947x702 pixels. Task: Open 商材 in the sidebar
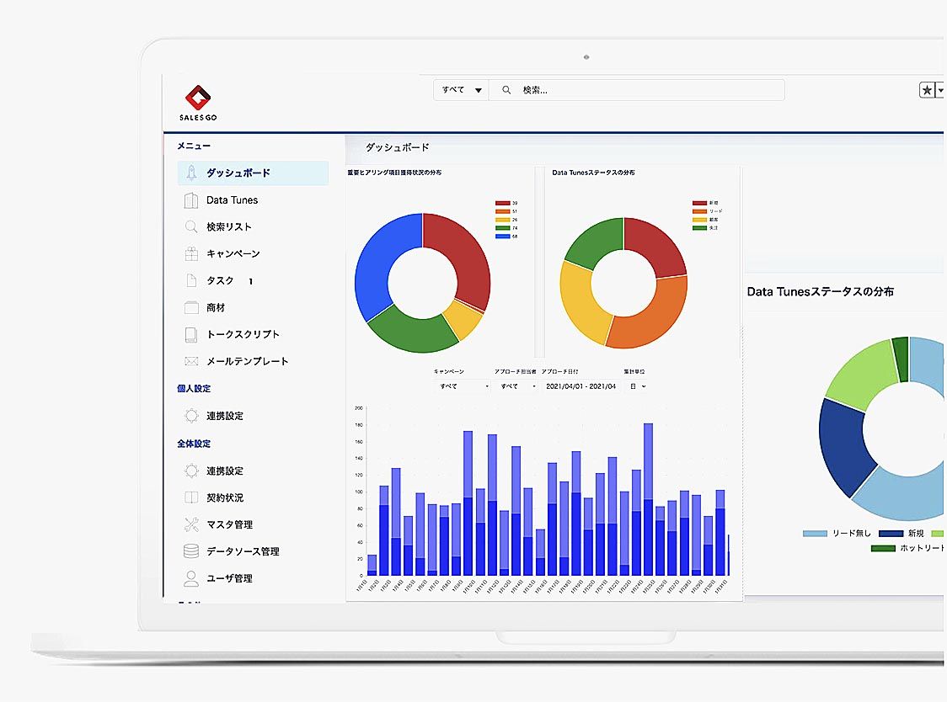(x=216, y=308)
